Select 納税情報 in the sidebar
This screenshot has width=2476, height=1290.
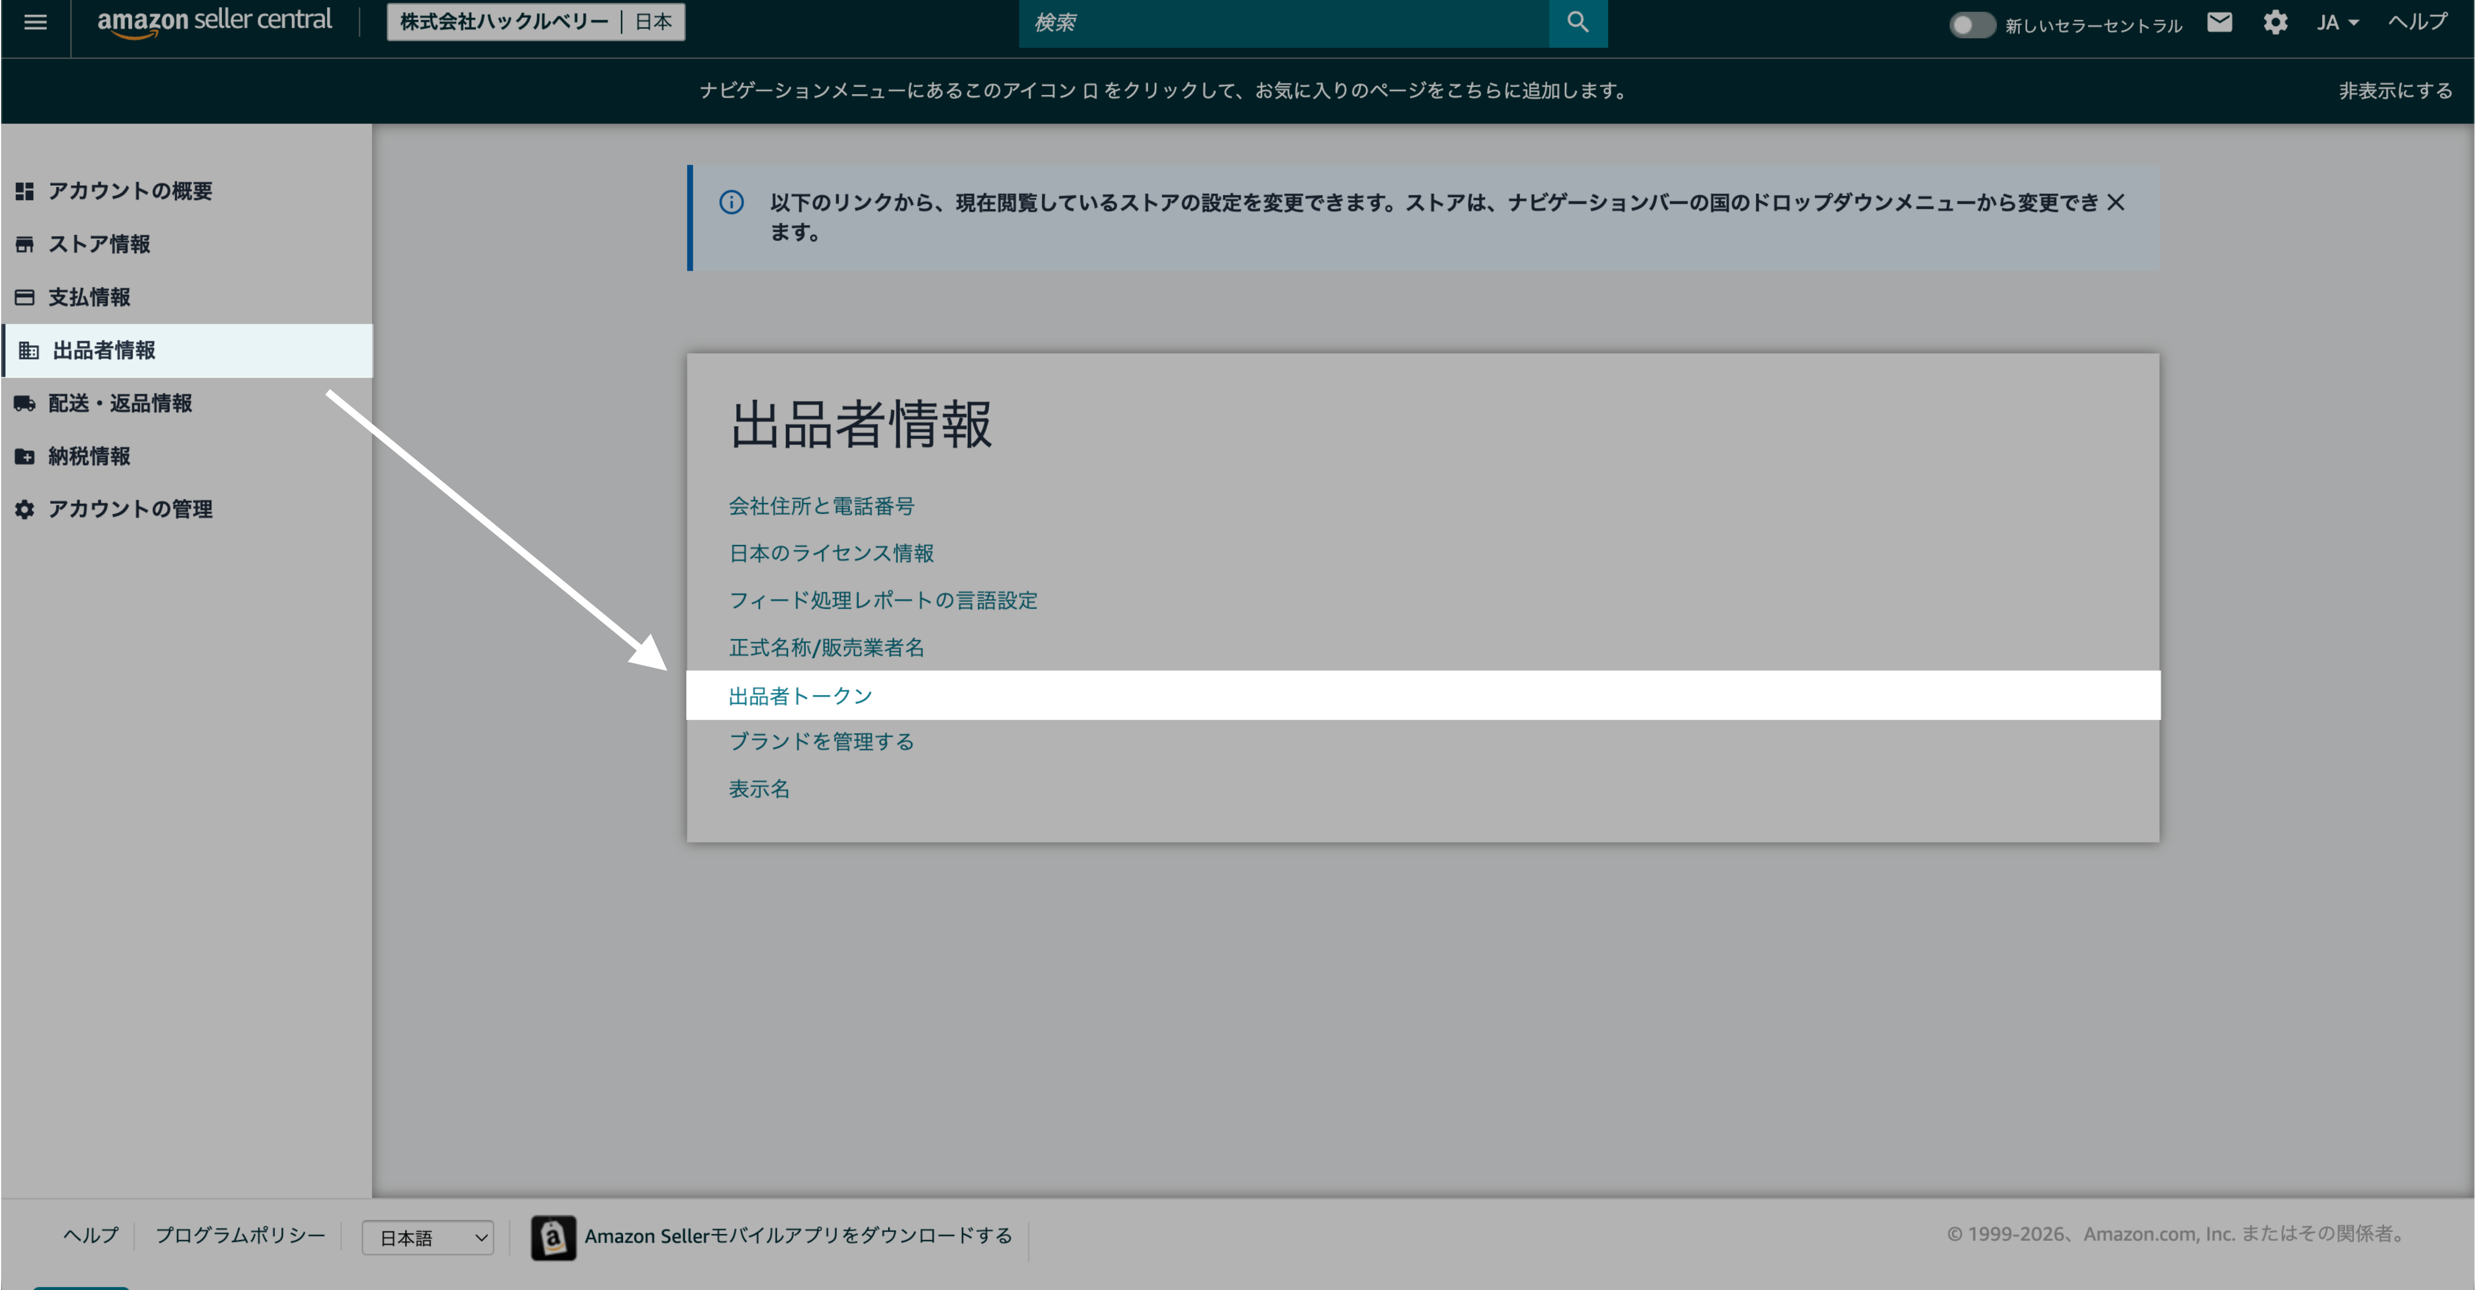tap(89, 456)
